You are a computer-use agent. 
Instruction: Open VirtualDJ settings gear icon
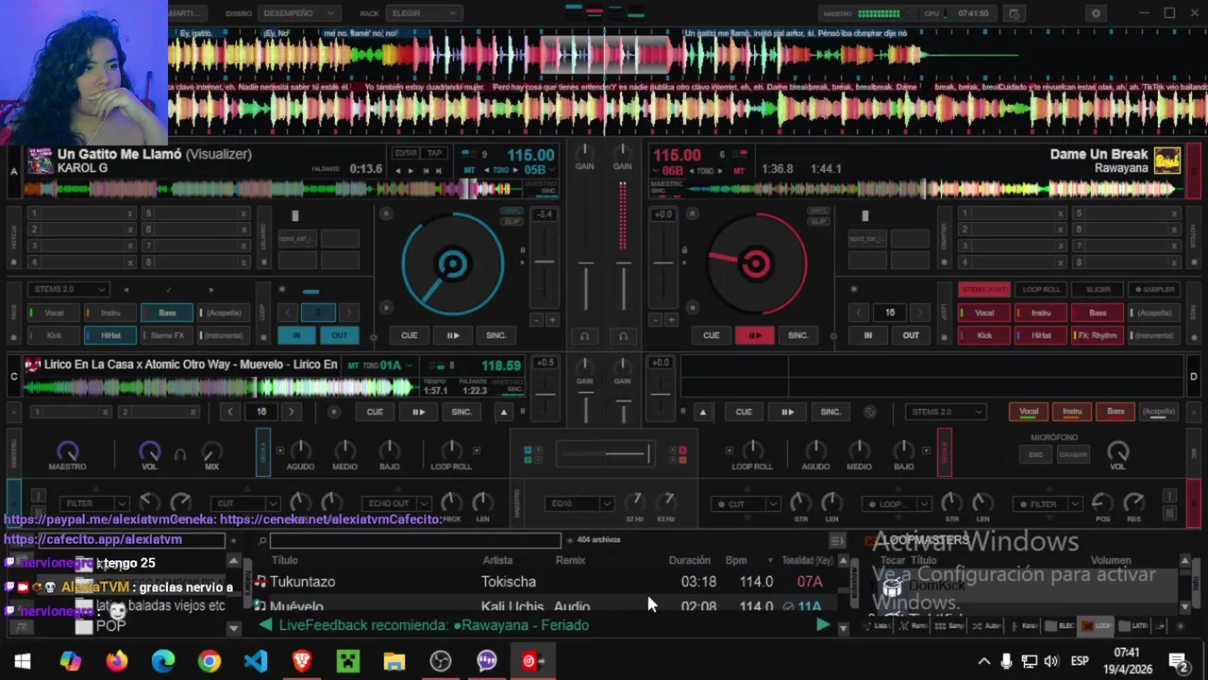1096,13
